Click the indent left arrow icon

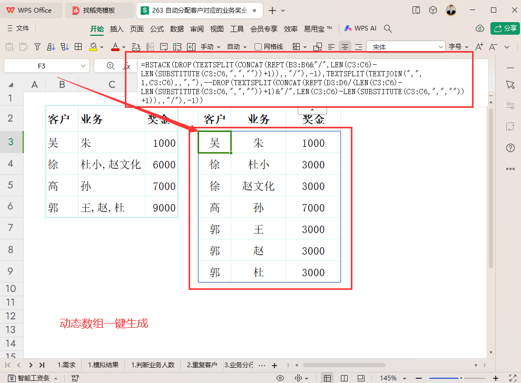[x=191, y=47]
